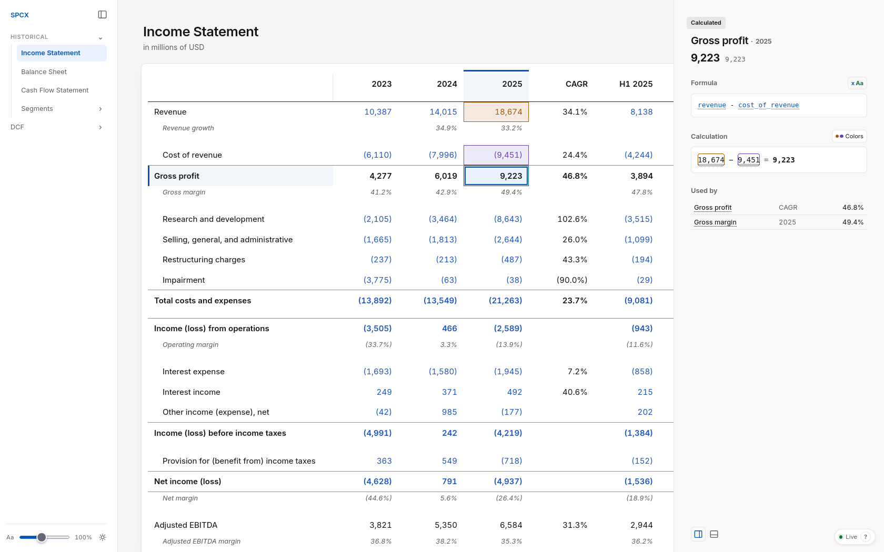The image size is (884, 552).
Task: Select the H1 2025 Gross profit value 3,894
Action: click(x=641, y=176)
